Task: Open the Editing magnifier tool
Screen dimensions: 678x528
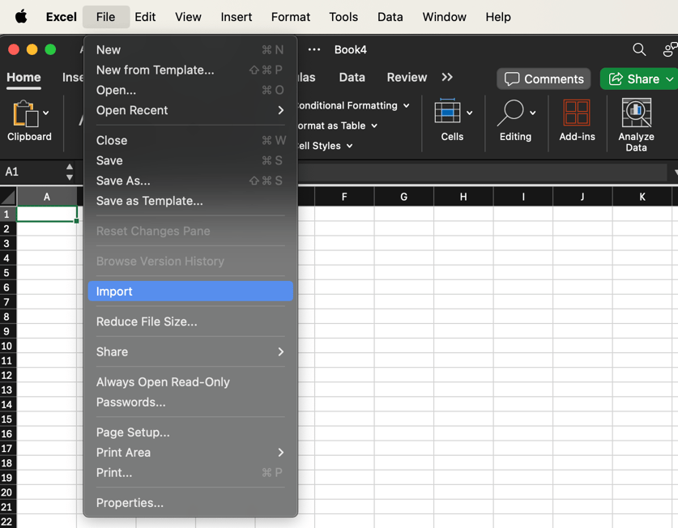Action: point(511,114)
